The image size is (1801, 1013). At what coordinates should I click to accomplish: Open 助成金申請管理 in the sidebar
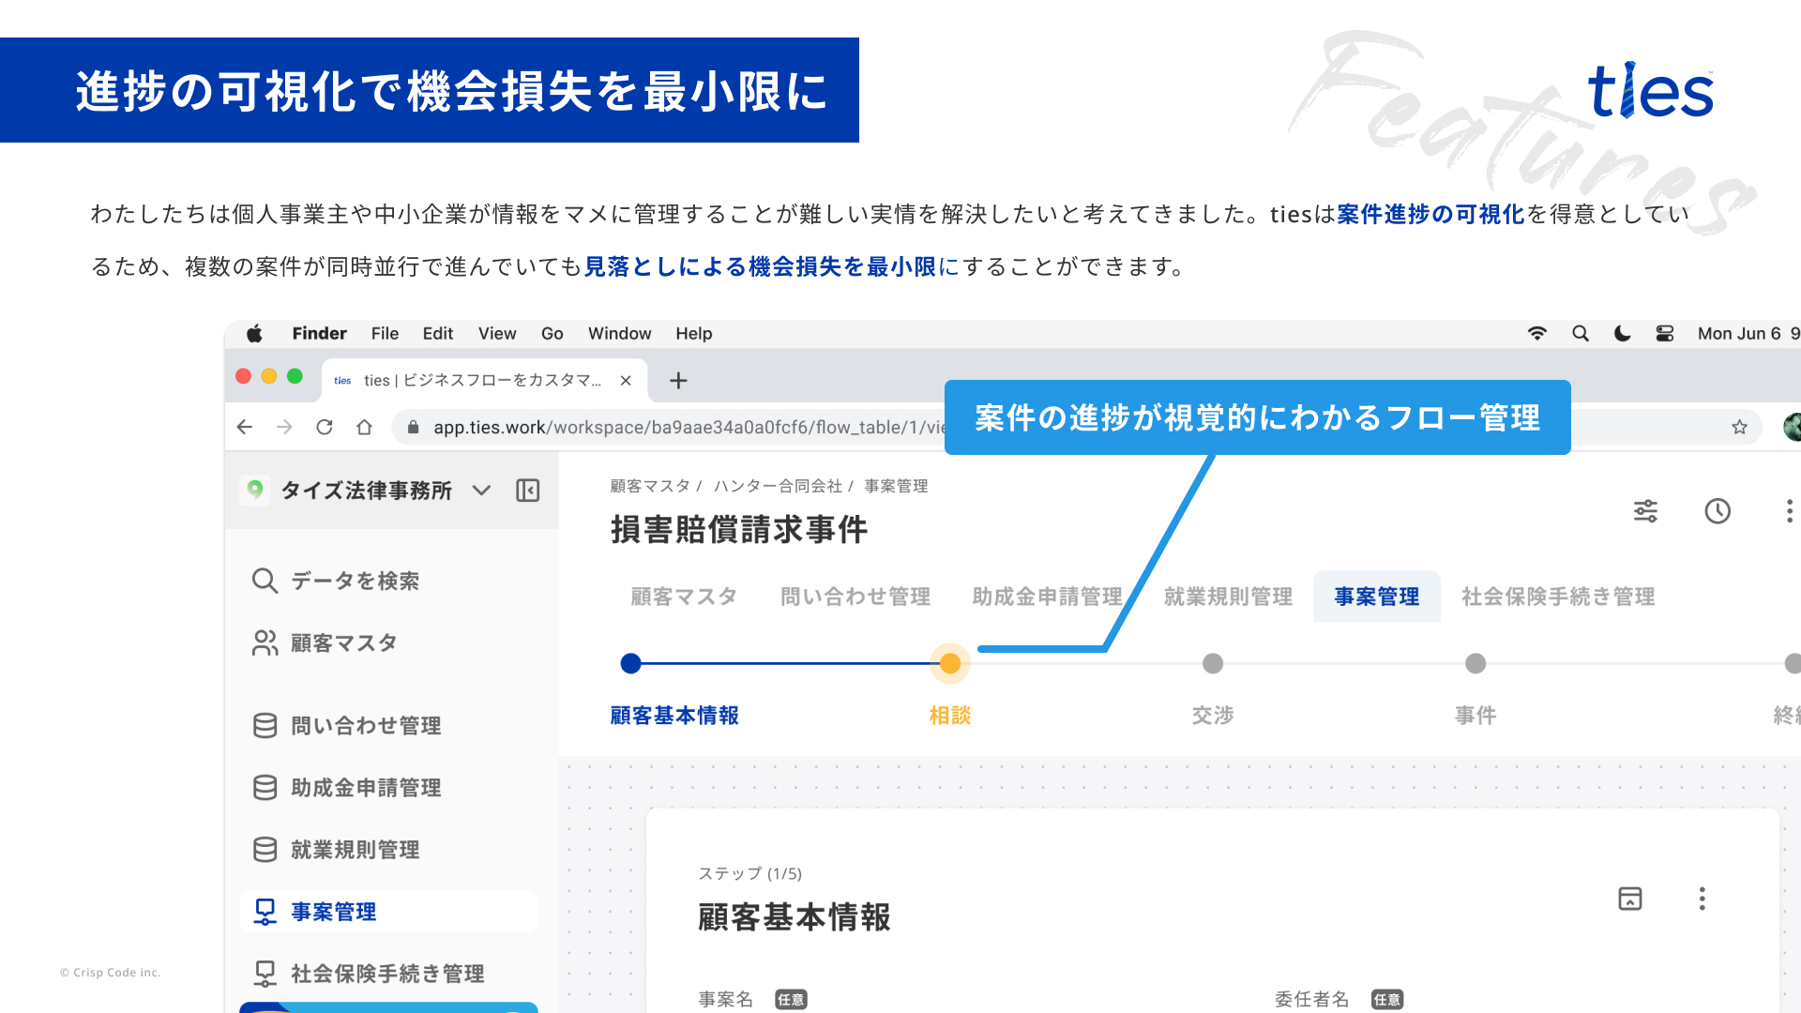(x=366, y=788)
